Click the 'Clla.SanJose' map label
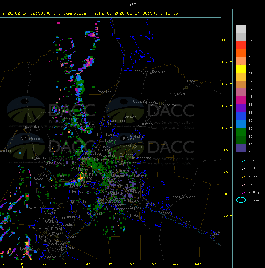This screenshot has width=265, height=268. coord(145,102)
